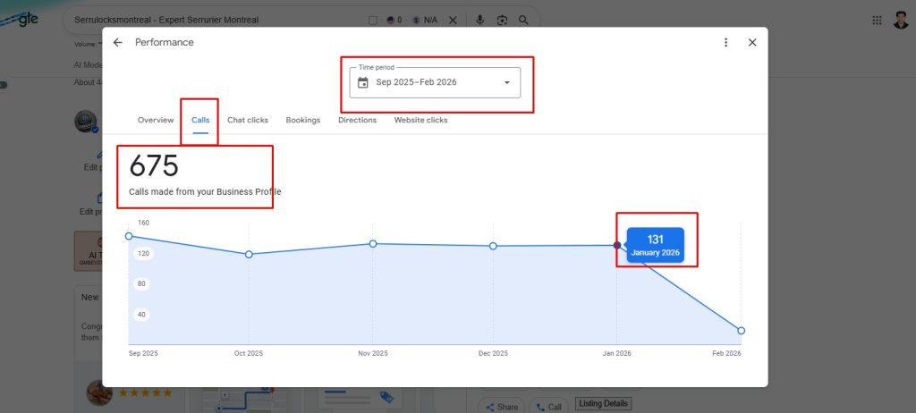Open search by image camera icon
Viewport: 916px width, 413px height.
point(502,20)
